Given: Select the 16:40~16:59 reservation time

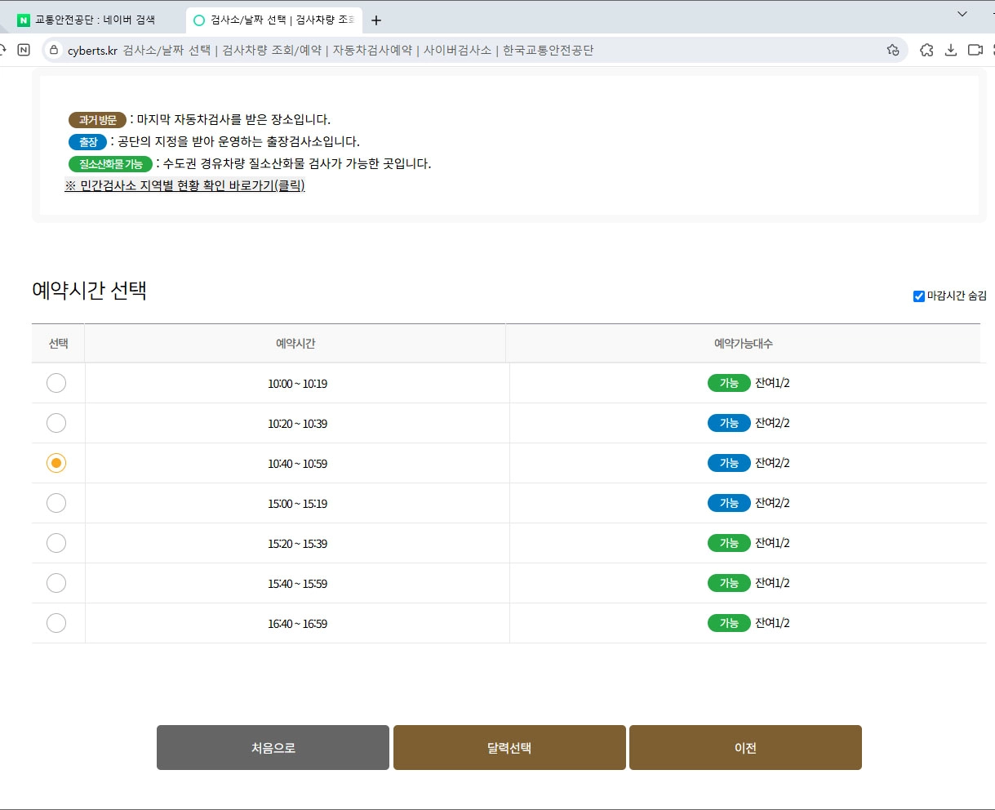Looking at the screenshot, I should point(56,623).
